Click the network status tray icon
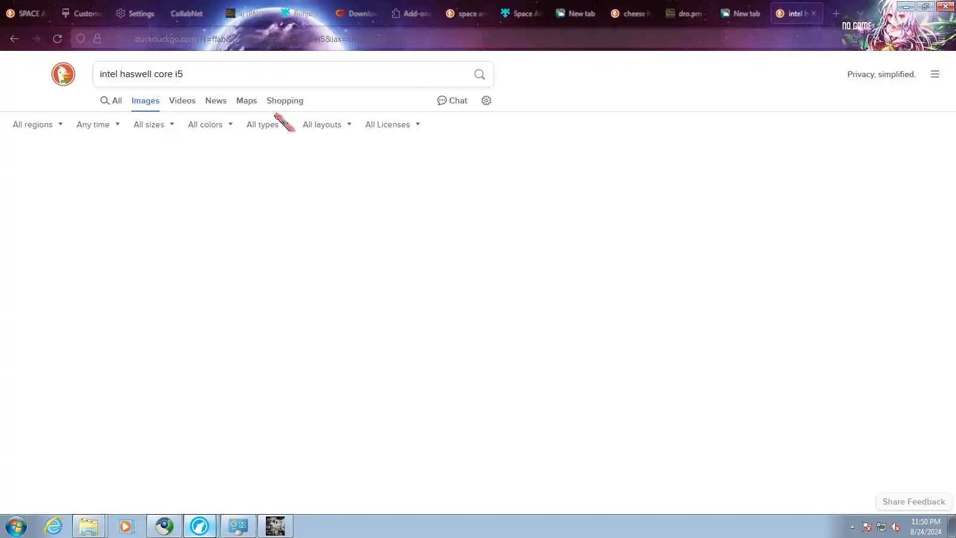The image size is (956, 538). click(x=881, y=527)
